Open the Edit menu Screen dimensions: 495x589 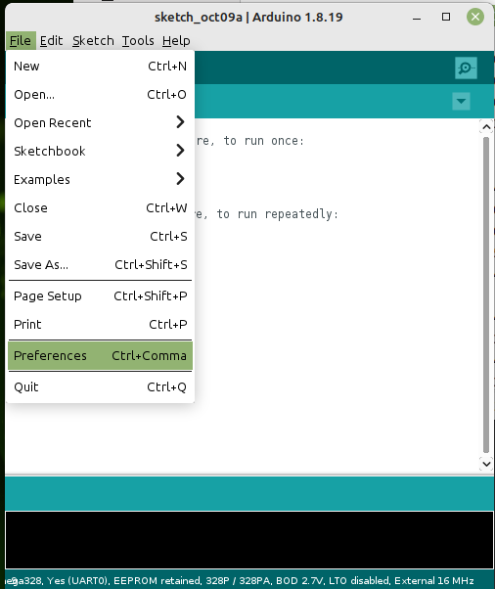tap(52, 40)
